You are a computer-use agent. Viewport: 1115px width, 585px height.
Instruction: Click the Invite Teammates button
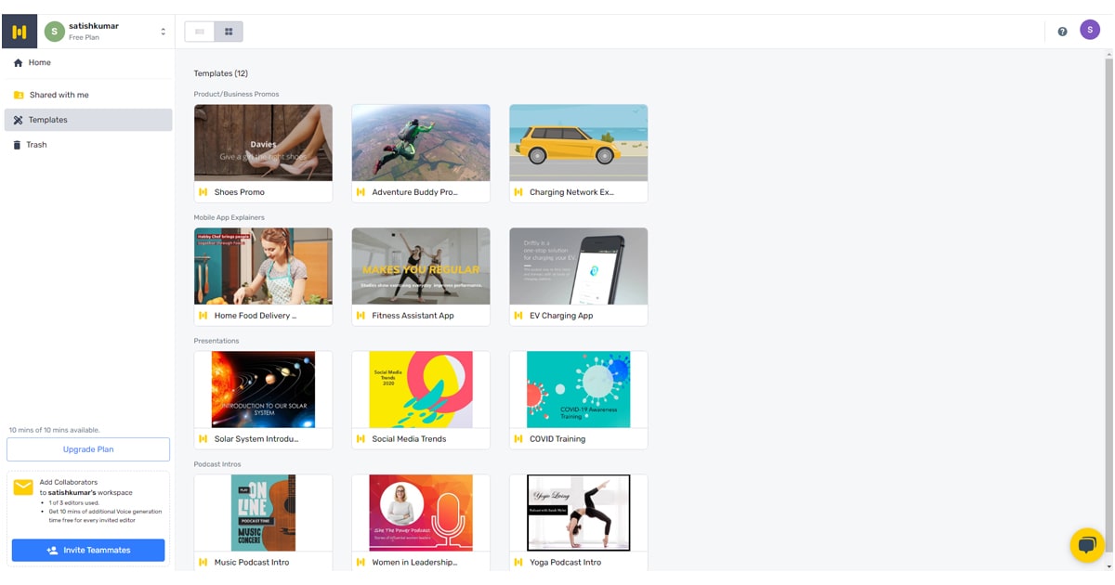[88, 550]
